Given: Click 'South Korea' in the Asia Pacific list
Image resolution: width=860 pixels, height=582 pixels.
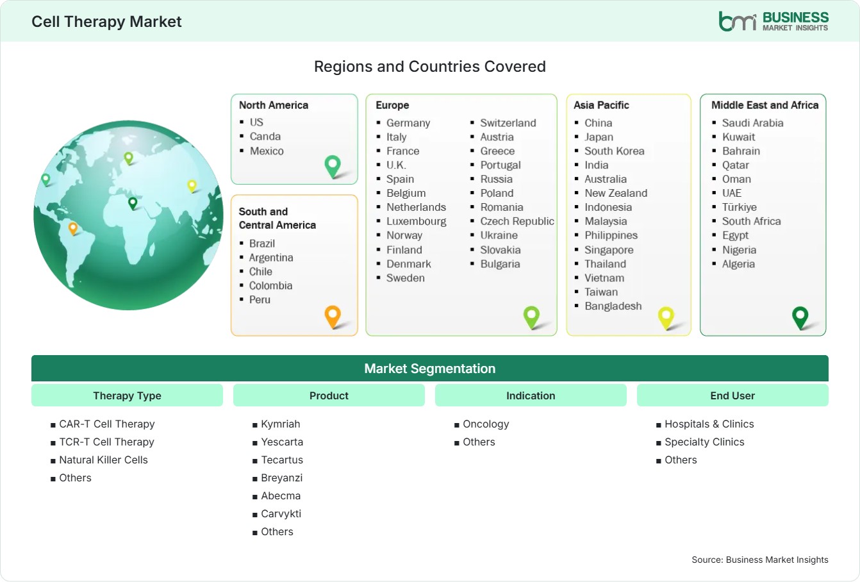Looking at the screenshot, I should (x=615, y=151).
